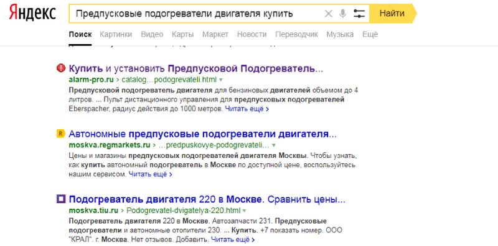Open the Маркет tab
This screenshot has height=246, width=498.
pyautogui.click(x=215, y=35)
